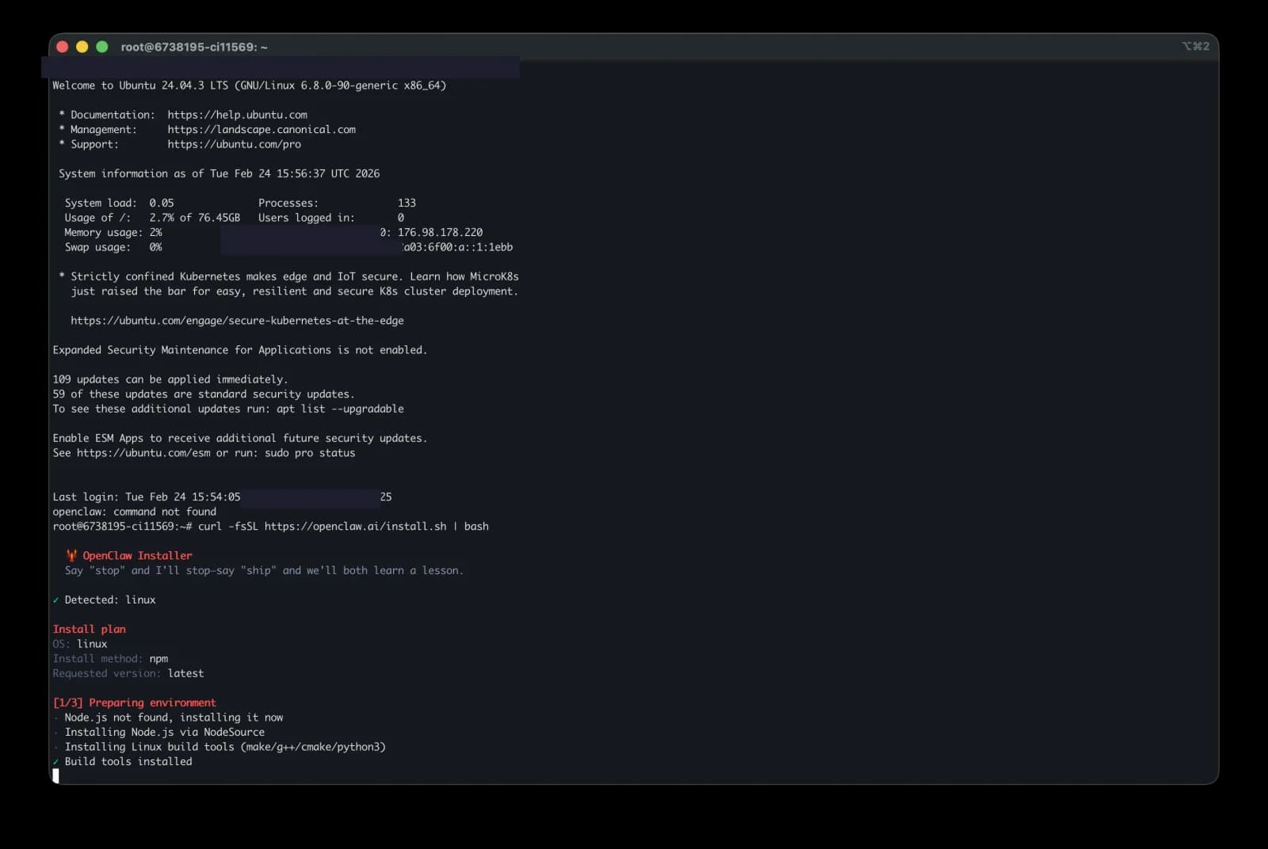Image resolution: width=1268 pixels, height=849 pixels.
Task: Click 'Node.js not found, installing it now' line
Action: tap(174, 718)
